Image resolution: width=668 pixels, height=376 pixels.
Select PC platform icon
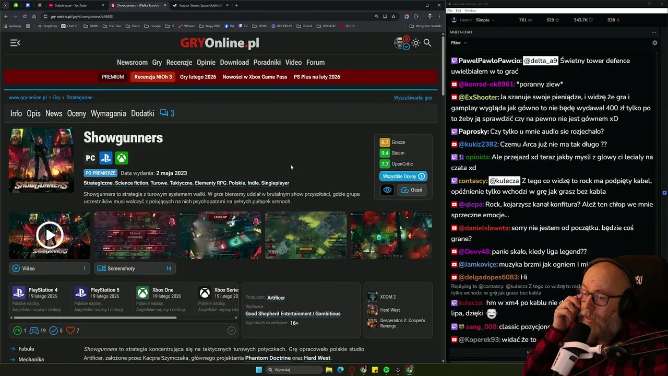tap(91, 158)
